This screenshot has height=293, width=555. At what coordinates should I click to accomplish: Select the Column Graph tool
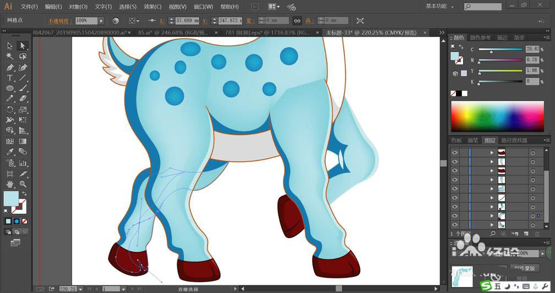coord(23,163)
